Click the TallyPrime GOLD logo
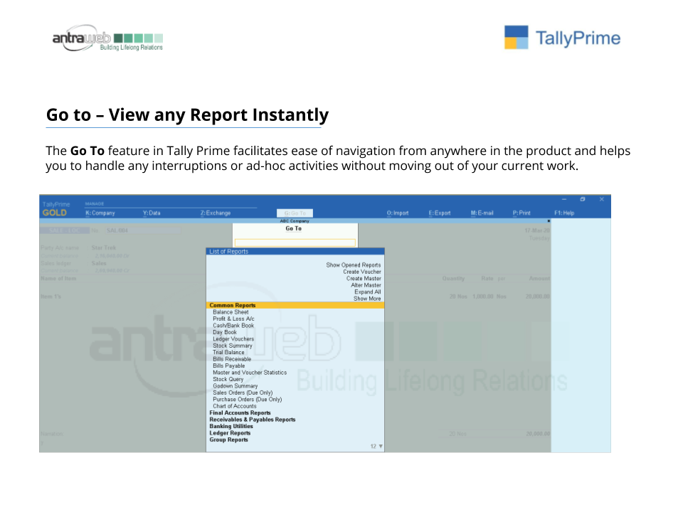Screen dimensions: 683x512 [55, 209]
